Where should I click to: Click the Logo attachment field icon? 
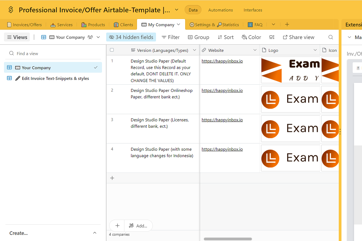pyautogui.click(x=264, y=50)
